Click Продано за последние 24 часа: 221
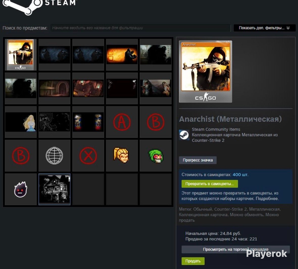 [221, 239]
